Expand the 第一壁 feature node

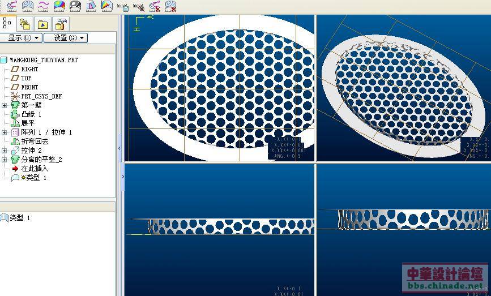tap(4, 105)
